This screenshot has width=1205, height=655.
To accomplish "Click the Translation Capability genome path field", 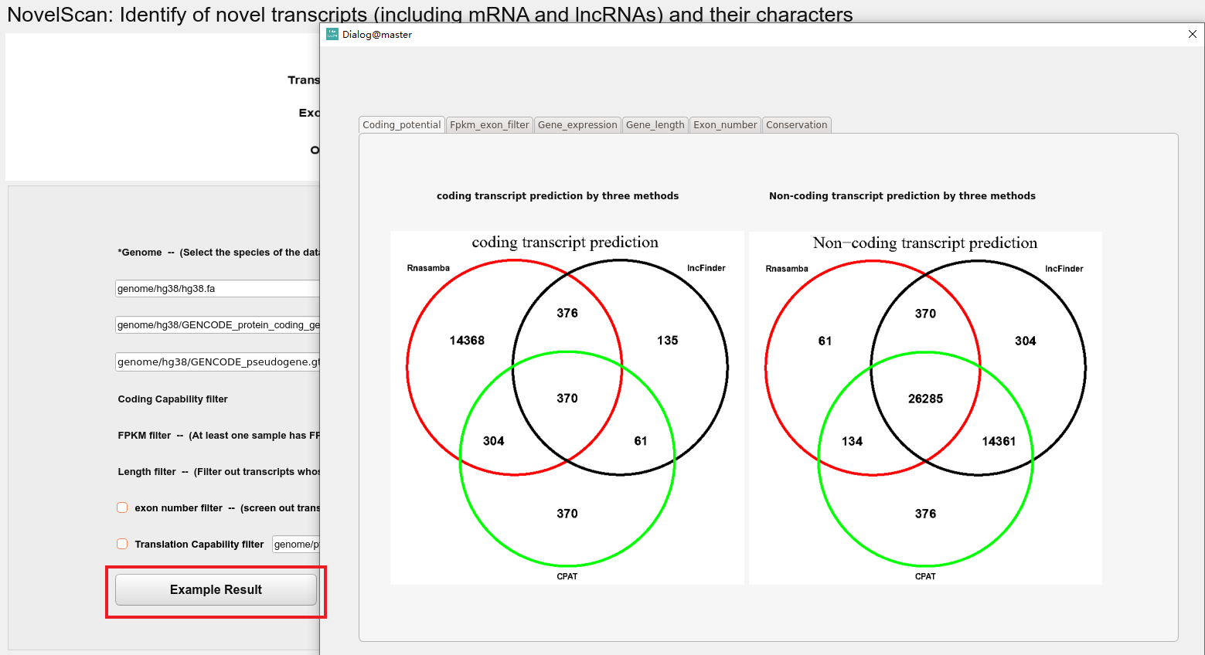I will [295, 544].
